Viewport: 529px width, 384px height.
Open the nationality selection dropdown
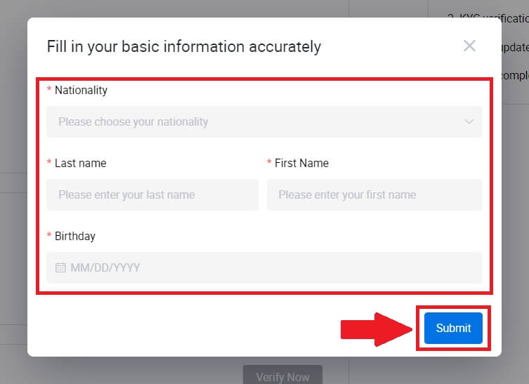(263, 121)
